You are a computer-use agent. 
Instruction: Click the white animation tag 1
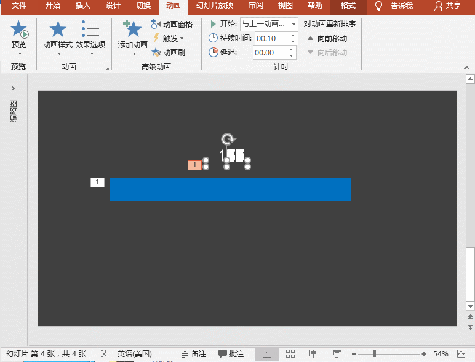[x=97, y=182]
